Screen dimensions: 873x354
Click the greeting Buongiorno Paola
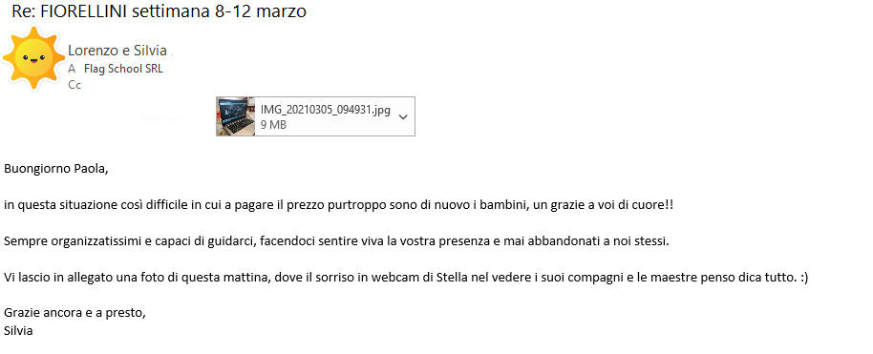pos(55,169)
